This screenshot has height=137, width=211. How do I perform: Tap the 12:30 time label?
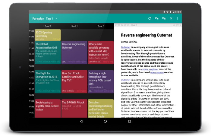(32, 66)
